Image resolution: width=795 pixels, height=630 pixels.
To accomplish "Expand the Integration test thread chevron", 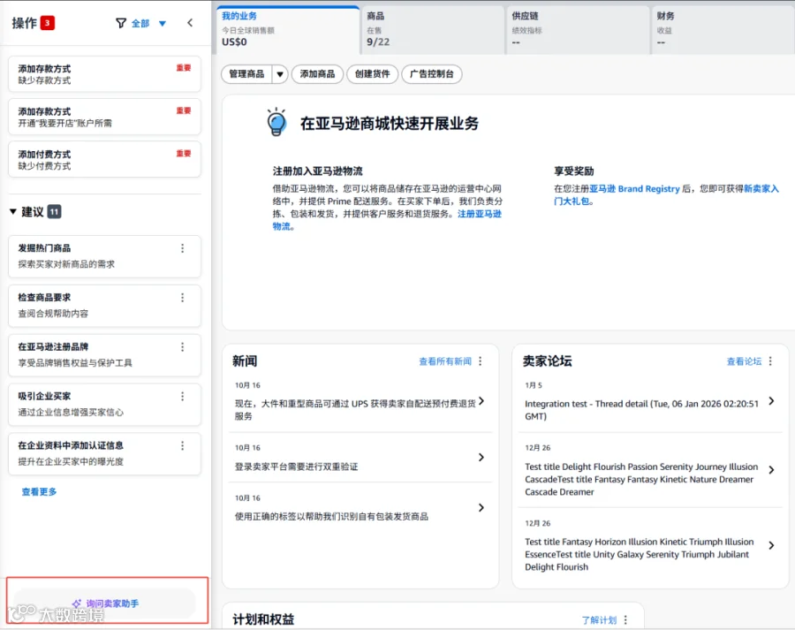I will click(771, 401).
